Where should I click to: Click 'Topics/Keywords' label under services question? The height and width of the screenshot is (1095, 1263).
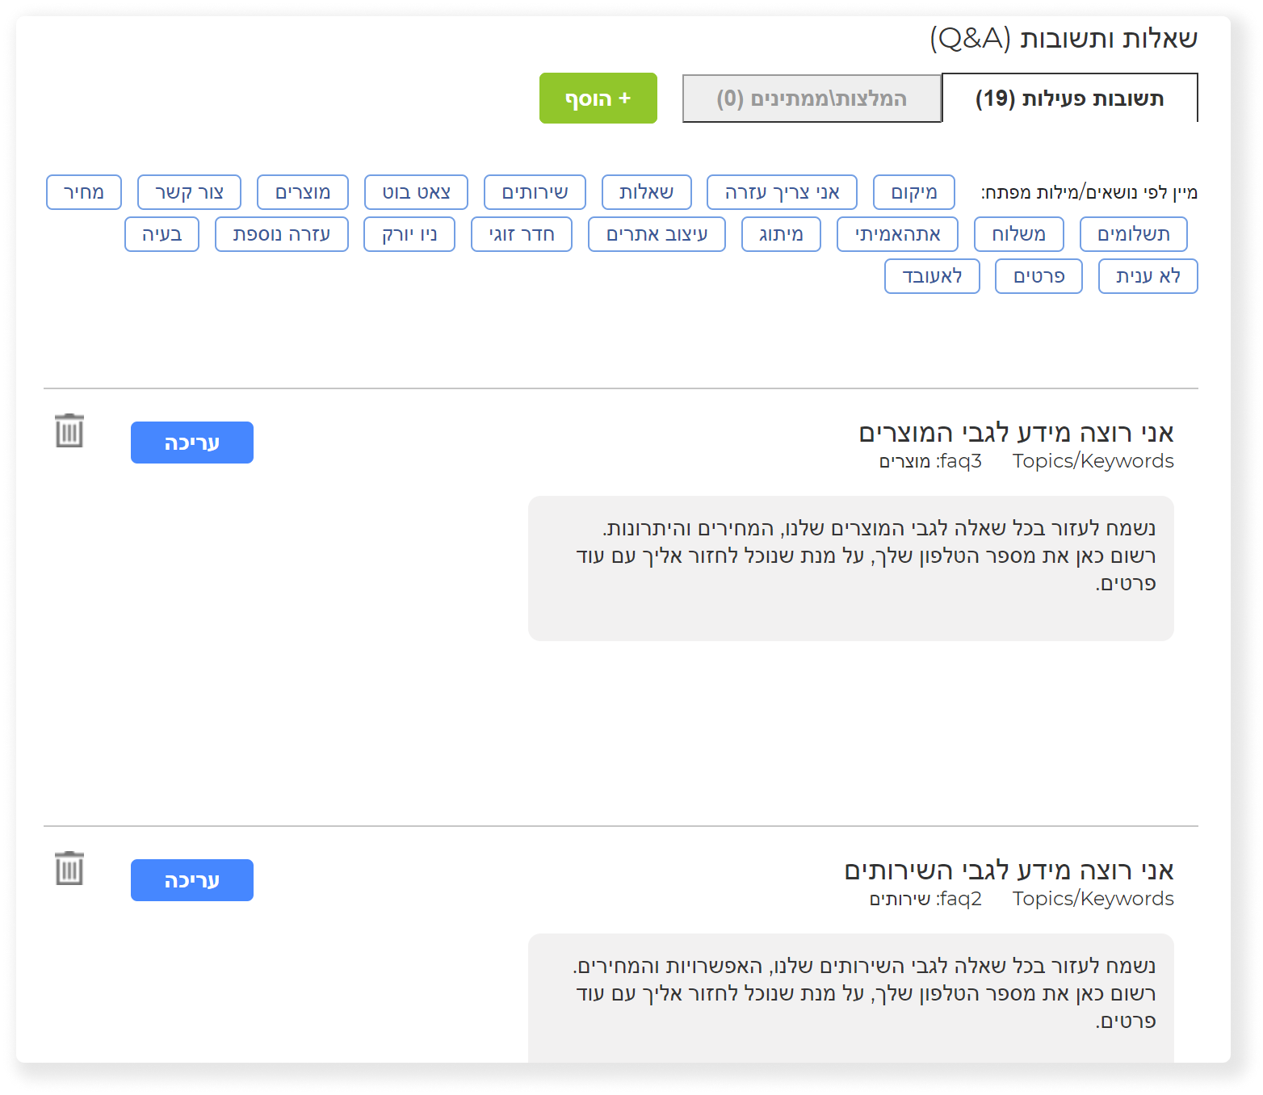click(x=1093, y=899)
